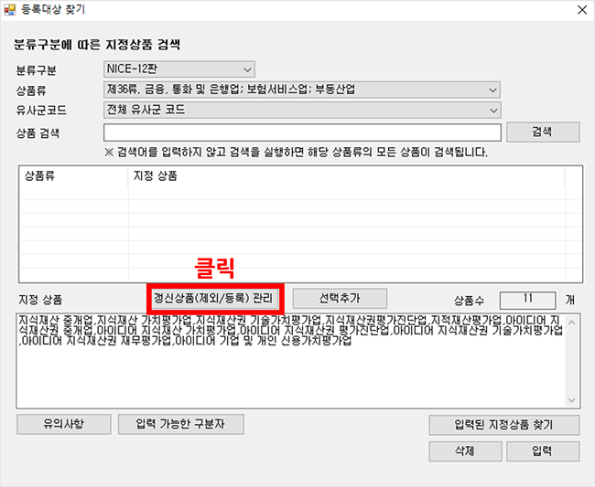Focus the 상품 검색 input field
This screenshot has height=487, width=595.
[x=302, y=132]
